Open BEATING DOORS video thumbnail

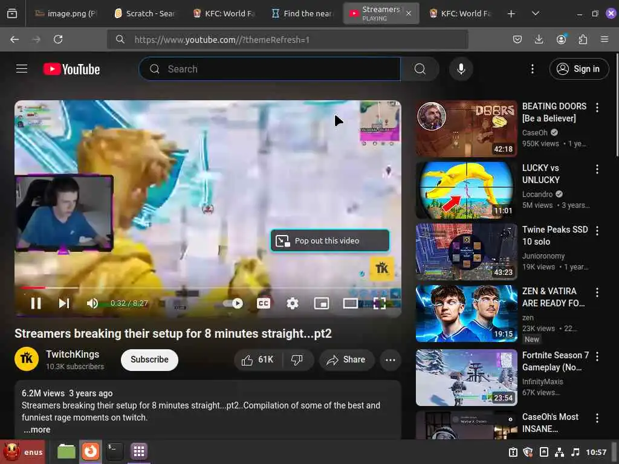click(466, 129)
